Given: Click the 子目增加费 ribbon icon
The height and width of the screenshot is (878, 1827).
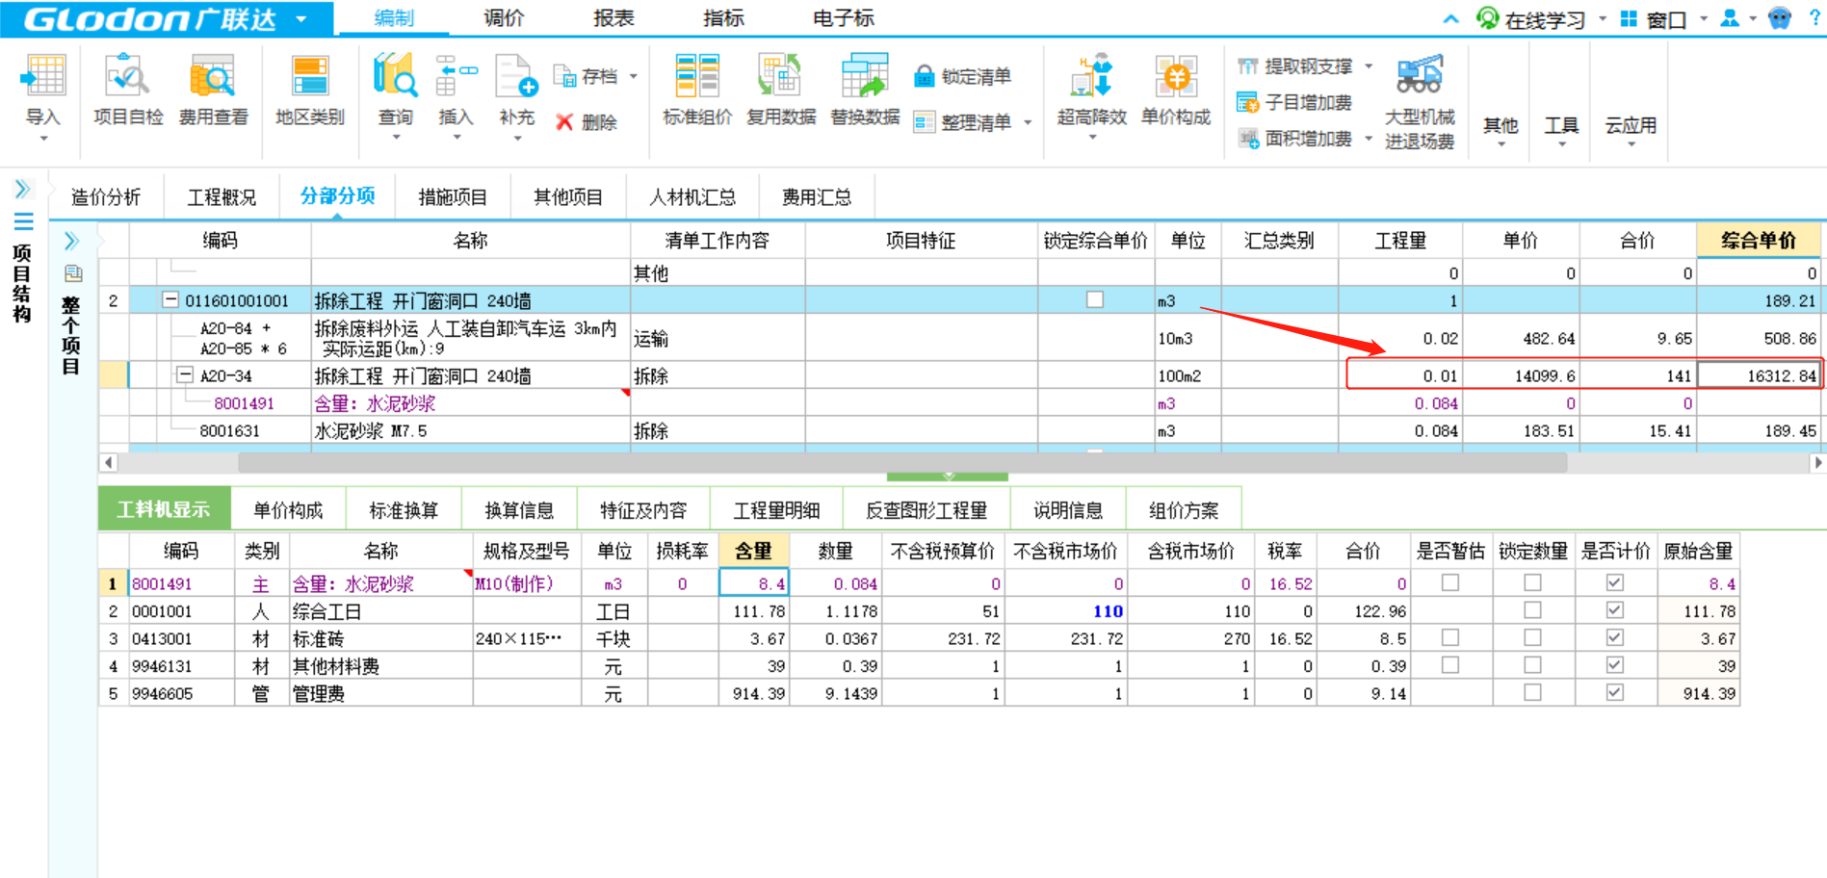Looking at the screenshot, I should [1248, 102].
